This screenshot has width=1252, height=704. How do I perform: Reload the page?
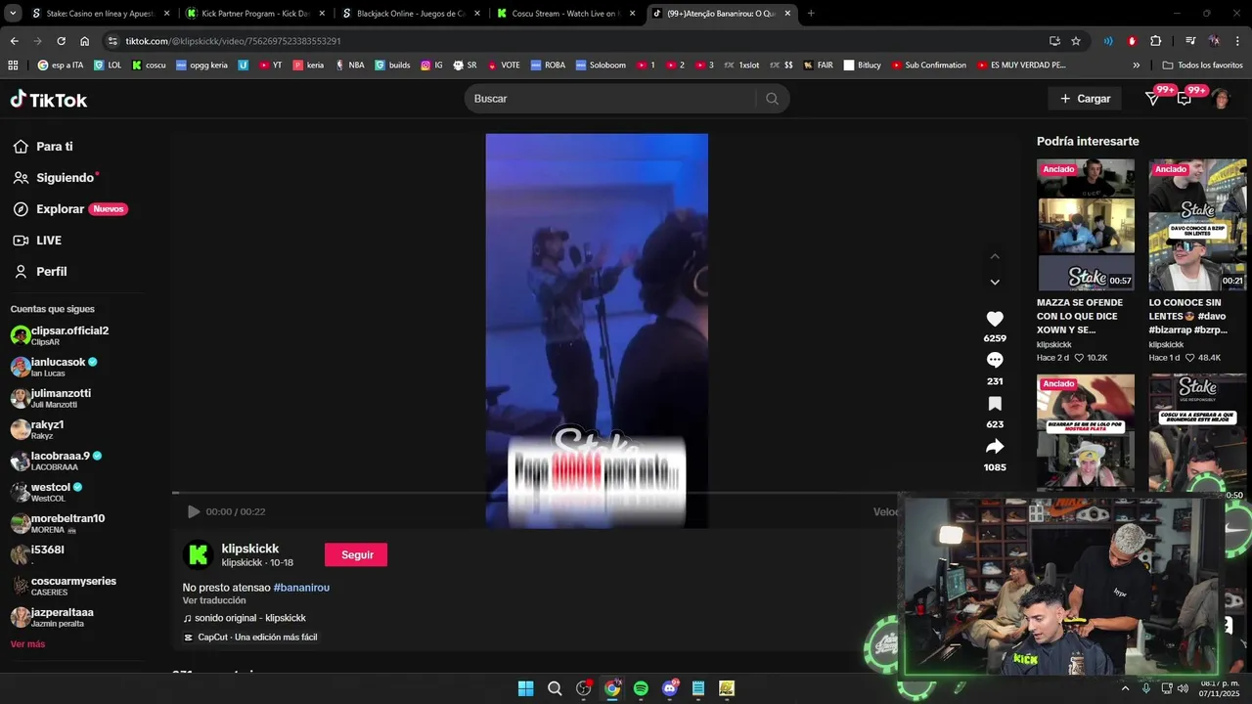point(61,41)
